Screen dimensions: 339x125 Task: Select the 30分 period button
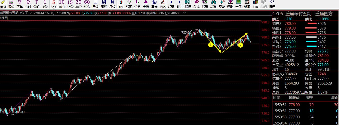[79, 4]
